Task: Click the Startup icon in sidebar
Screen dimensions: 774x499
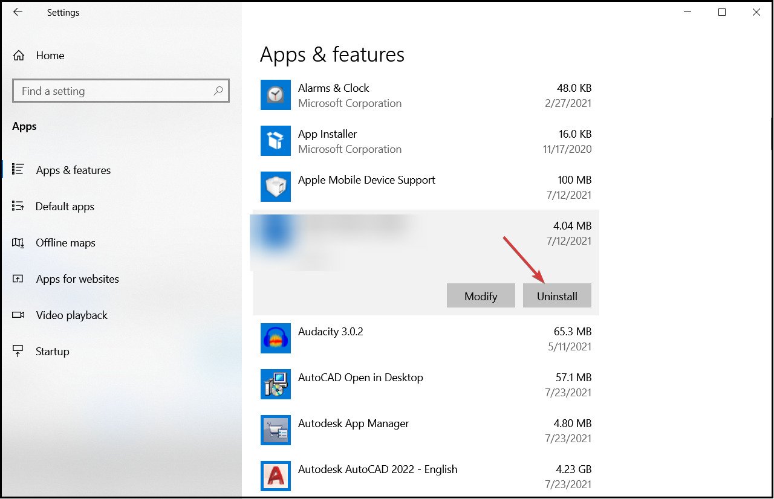Action: tap(18, 350)
